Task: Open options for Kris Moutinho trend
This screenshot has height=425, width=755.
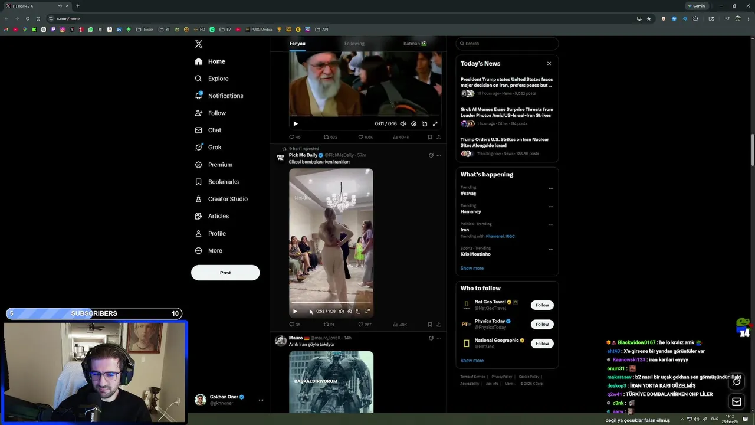Action: pos(551,249)
